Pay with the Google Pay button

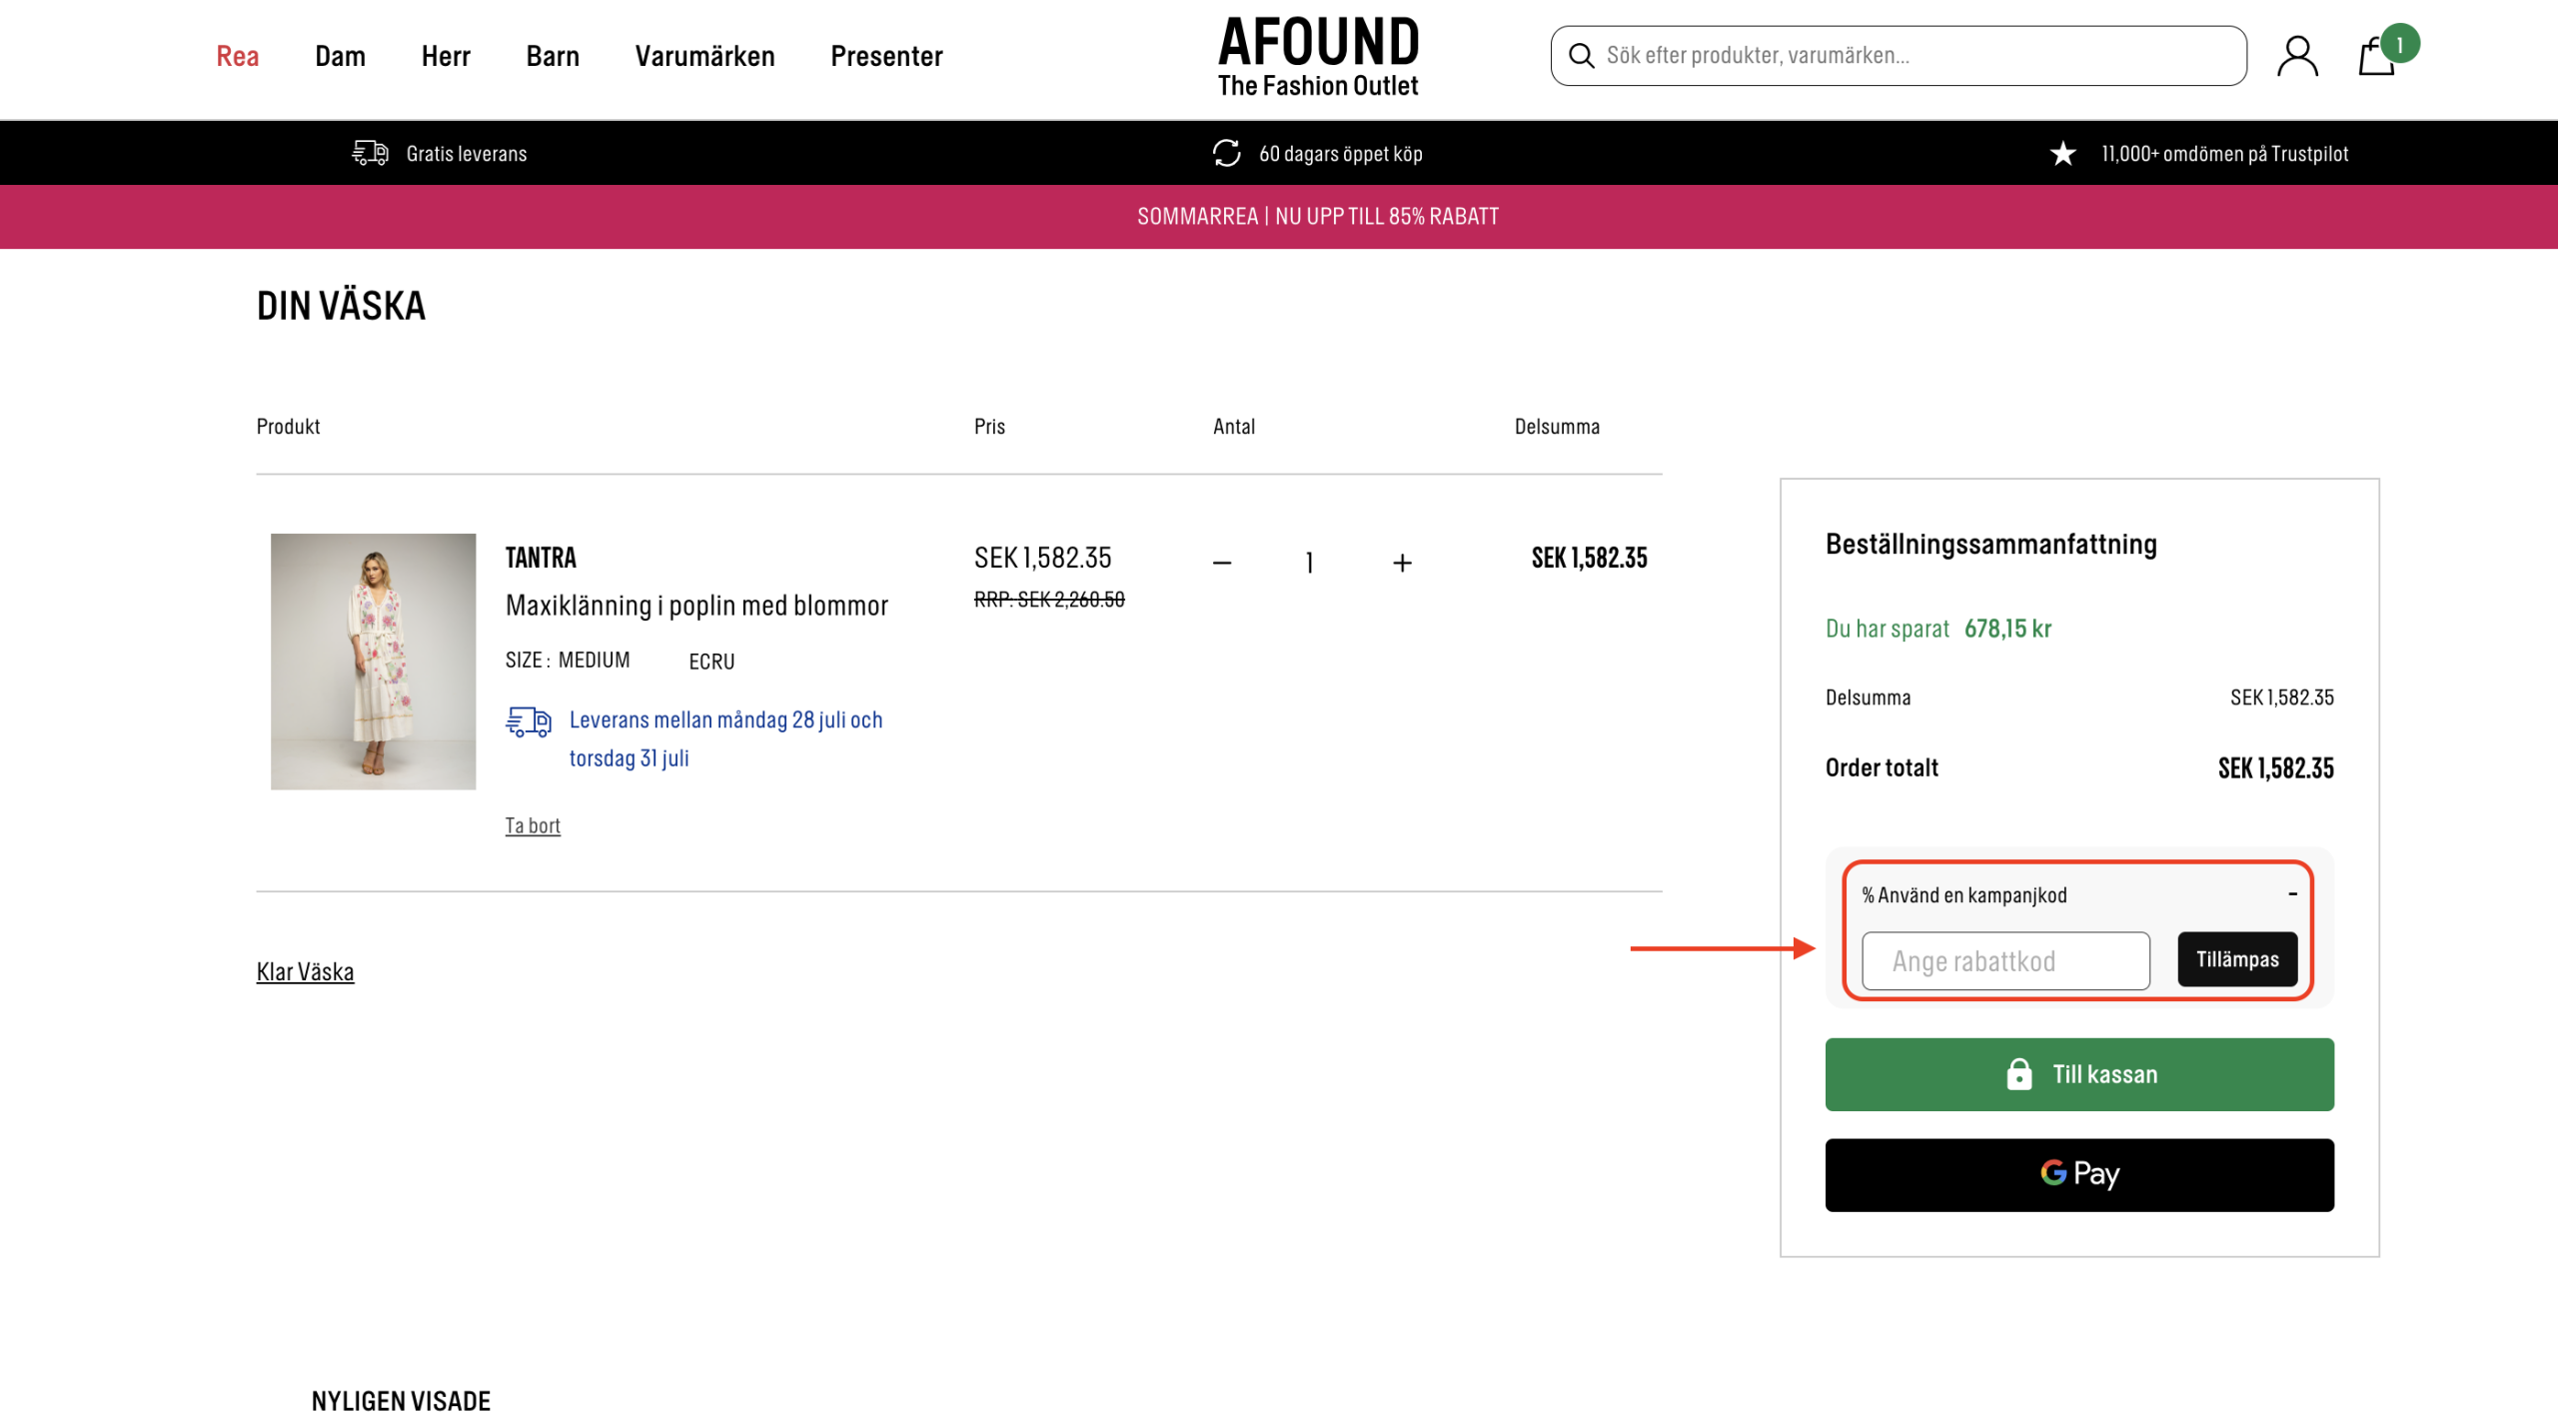2079,1175
